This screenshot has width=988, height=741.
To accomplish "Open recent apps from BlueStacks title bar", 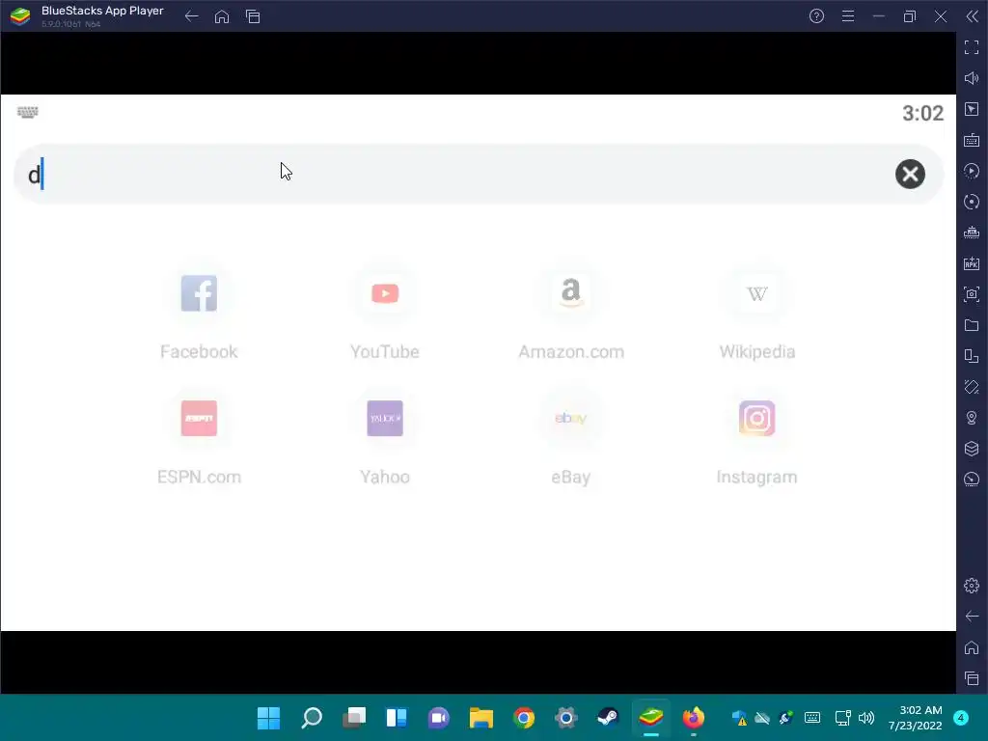I will [x=253, y=16].
